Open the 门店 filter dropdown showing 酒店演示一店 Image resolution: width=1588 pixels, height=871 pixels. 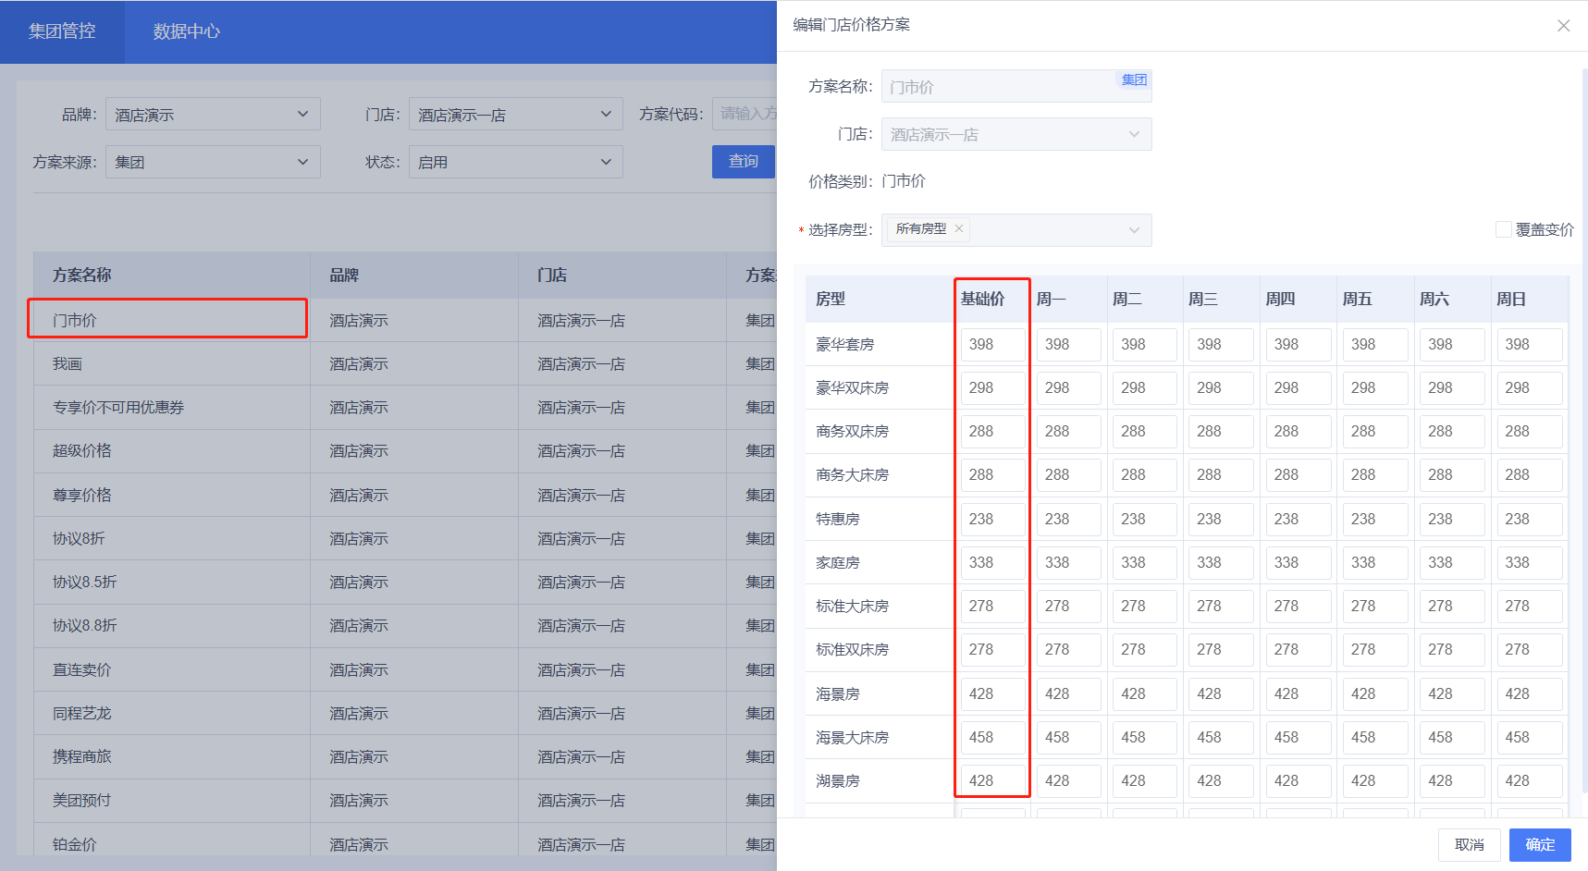point(515,114)
